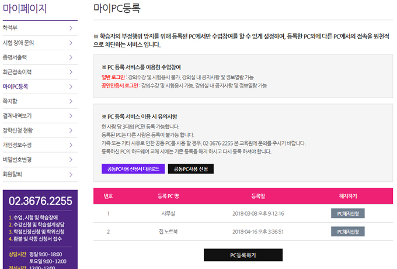397x269 pixels.
Task: Click the 등록 PC 명 column header
Action: [170, 196]
